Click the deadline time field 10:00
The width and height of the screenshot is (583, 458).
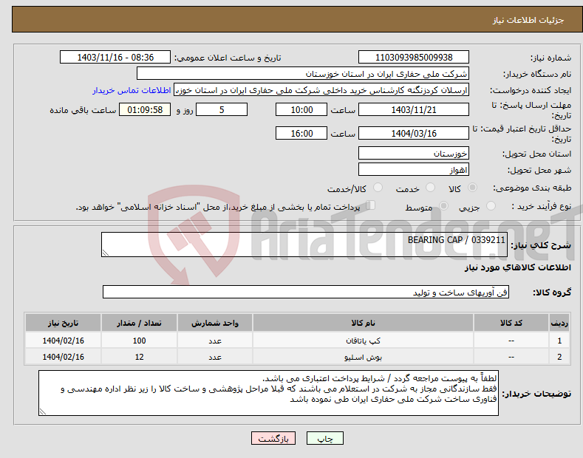[301, 109]
